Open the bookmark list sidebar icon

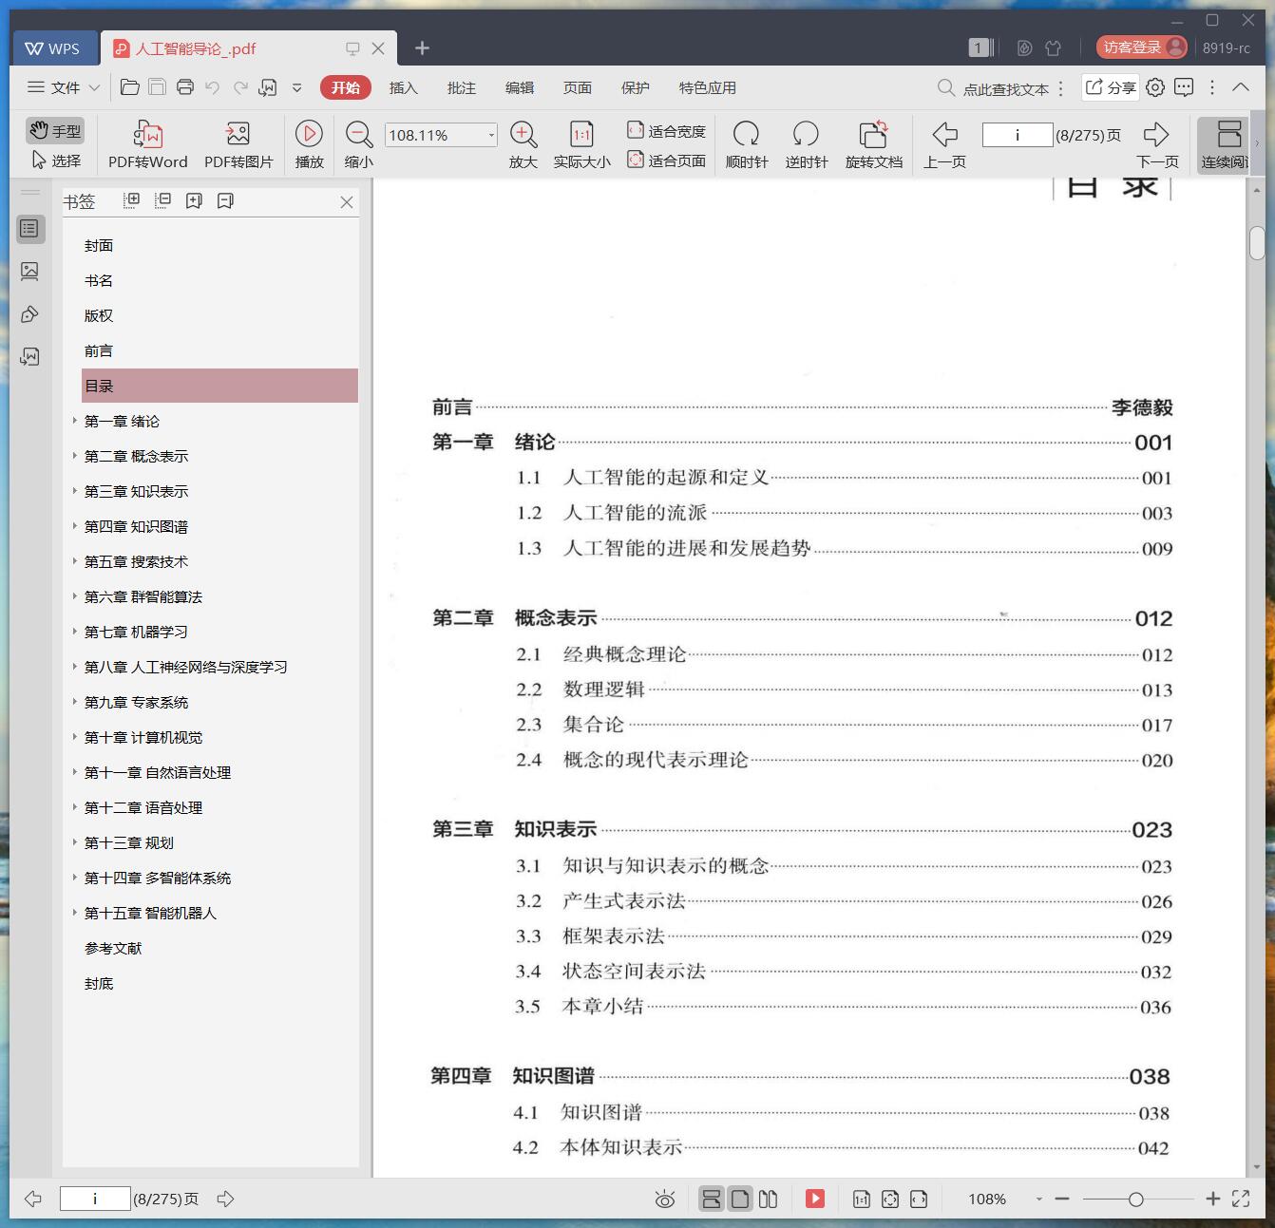pyautogui.click(x=30, y=229)
